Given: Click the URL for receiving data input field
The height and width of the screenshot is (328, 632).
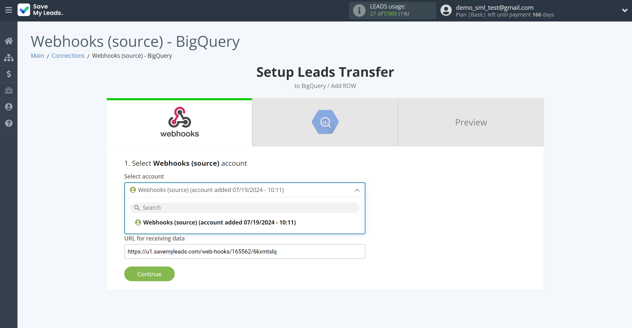Looking at the screenshot, I should pos(244,251).
